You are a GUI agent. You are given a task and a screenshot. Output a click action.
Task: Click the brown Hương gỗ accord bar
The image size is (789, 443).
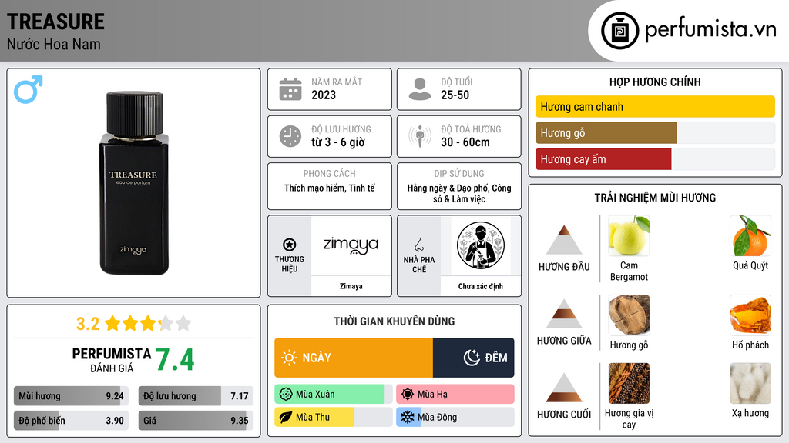[x=606, y=132]
